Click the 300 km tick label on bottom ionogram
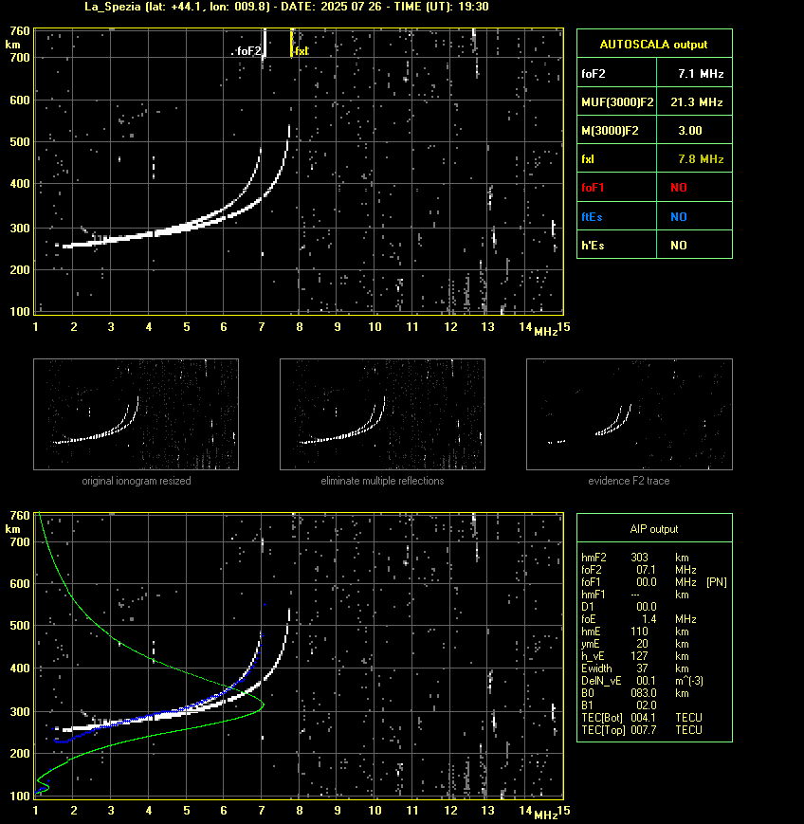 tap(20, 711)
